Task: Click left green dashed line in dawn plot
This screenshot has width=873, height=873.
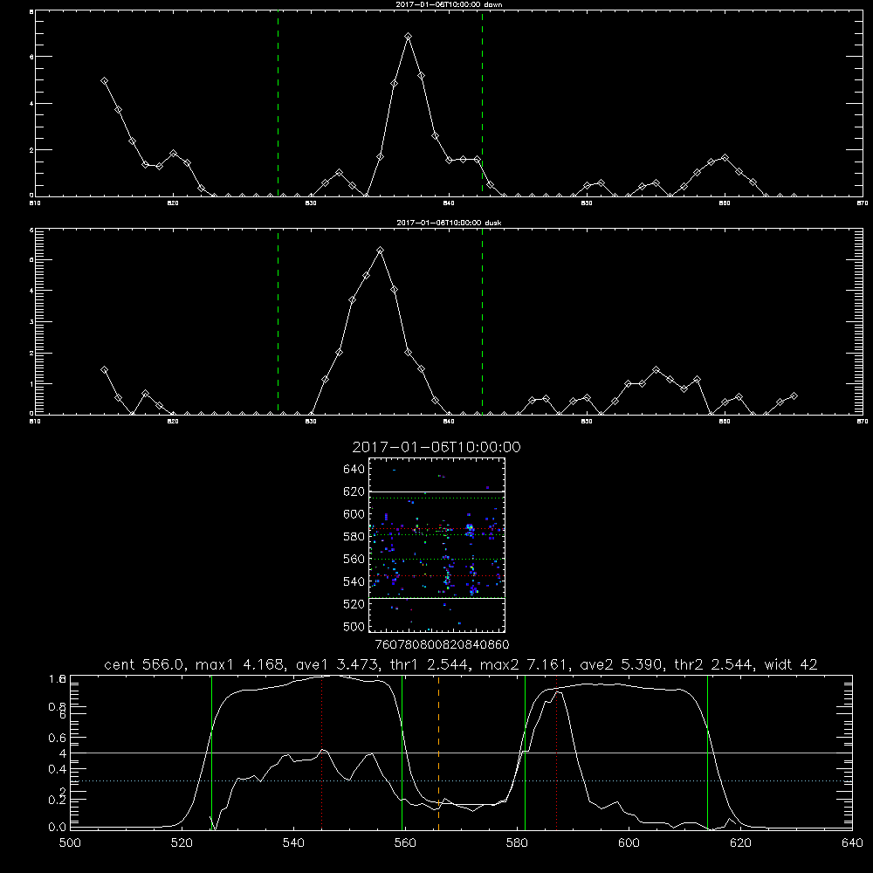Action: [x=278, y=103]
